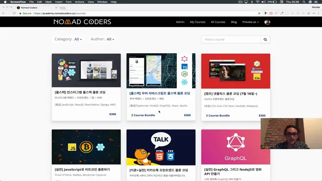Open the KakaoTalk frontend clone course thumbnail
322x181 pixels.
(x=161, y=147)
